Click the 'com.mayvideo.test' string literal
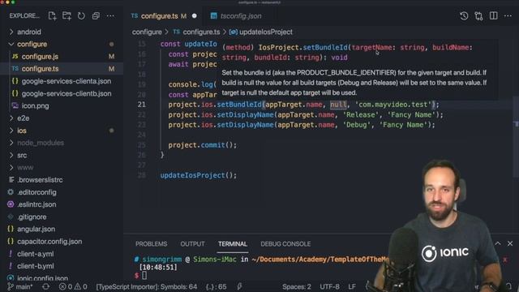519x292 pixels. click(393, 105)
